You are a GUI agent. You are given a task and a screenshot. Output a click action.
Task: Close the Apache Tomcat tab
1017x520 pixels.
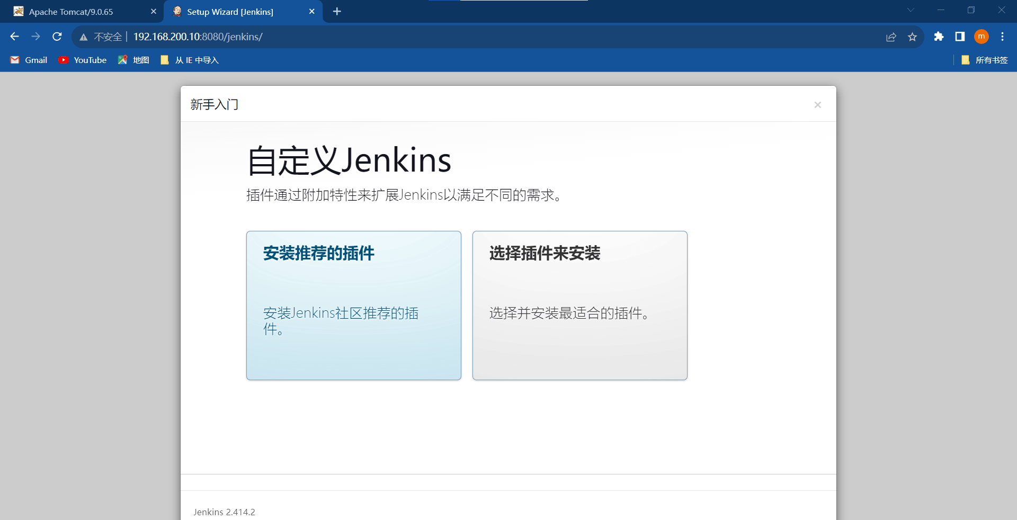[154, 12]
